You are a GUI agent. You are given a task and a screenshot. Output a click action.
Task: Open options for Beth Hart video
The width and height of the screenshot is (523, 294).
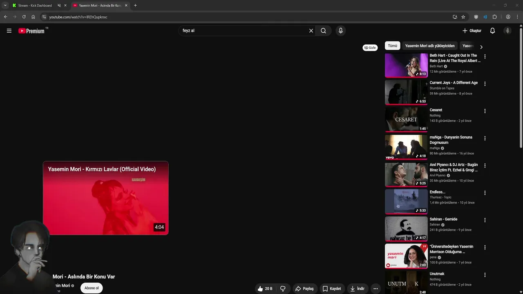tap(485, 57)
